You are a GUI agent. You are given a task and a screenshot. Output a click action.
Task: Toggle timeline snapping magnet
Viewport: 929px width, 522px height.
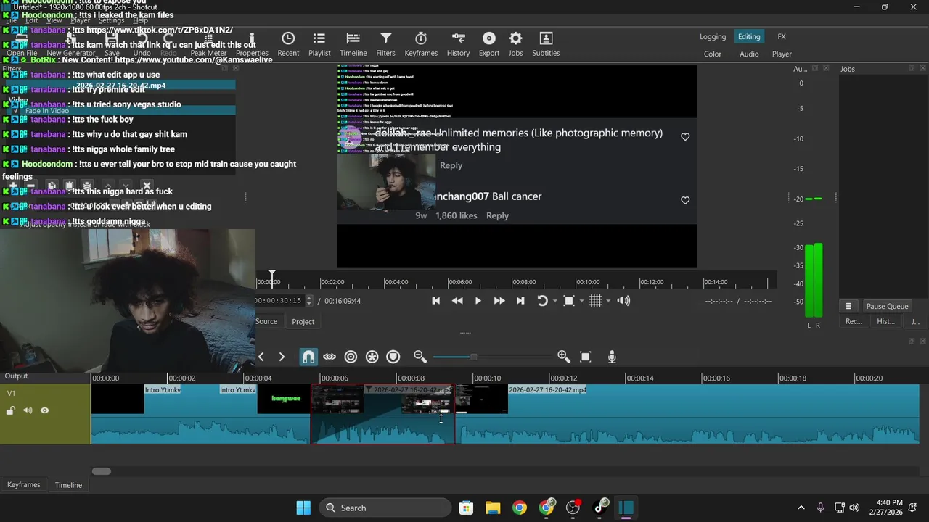[x=308, y=356]
